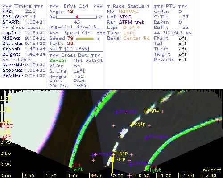The image size is (223, 178).
Task: Click the red G3 cross marker
Action: [x=3, y=138]
